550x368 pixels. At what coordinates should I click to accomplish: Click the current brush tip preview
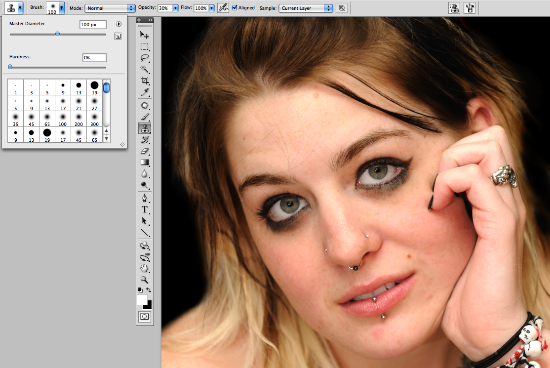pyautogui.click(x=53, y=8)
